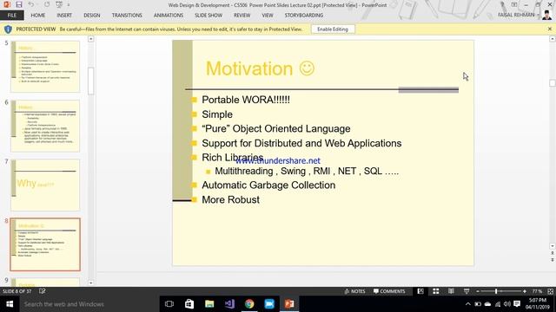Click the Undo arrow icon
This screenshot has height=312, width=556.
[31, 5]
